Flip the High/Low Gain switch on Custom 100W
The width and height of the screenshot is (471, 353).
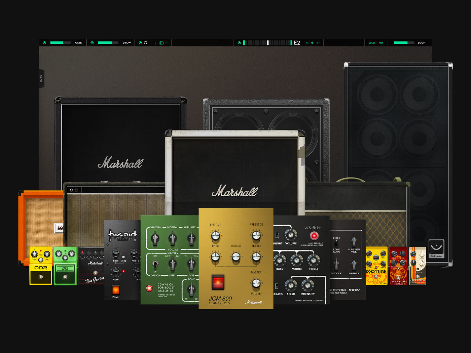click(336, 243)
